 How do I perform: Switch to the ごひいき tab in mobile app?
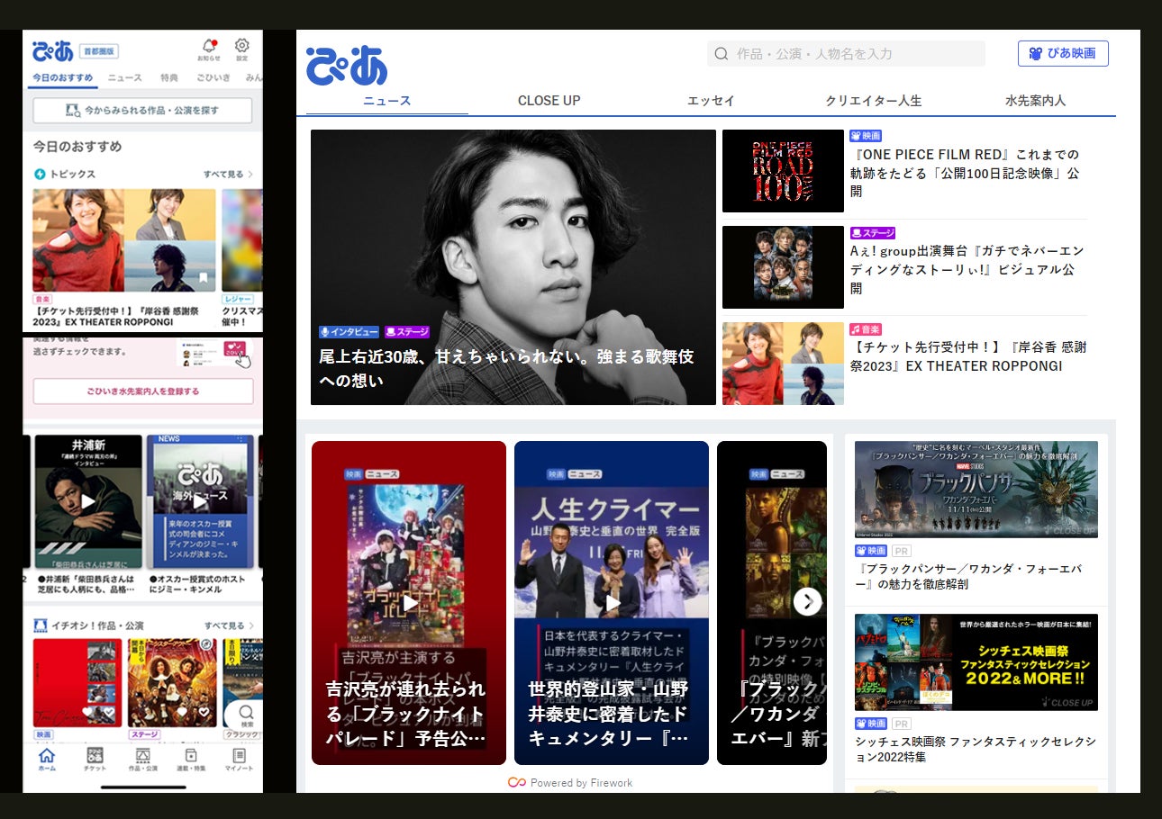(213, 78)
